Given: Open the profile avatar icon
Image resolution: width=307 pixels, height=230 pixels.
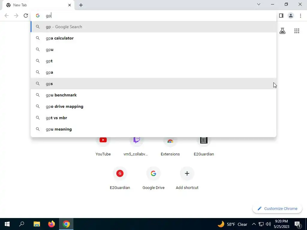Looking at the screenshot, I should (x=291, y=16).
